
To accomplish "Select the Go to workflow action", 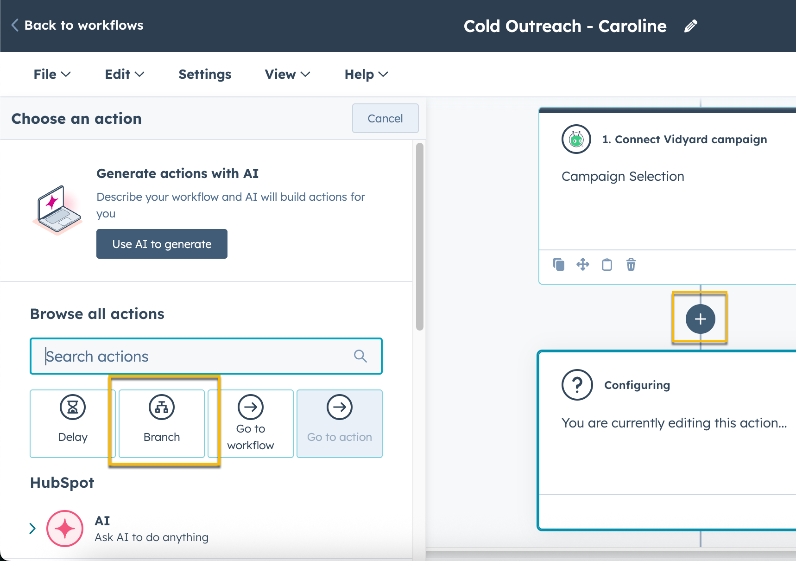I will 250,423.
